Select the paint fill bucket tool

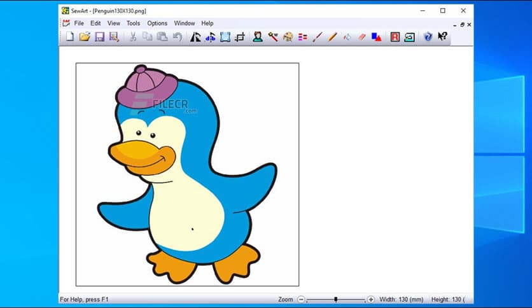(347, 37)
